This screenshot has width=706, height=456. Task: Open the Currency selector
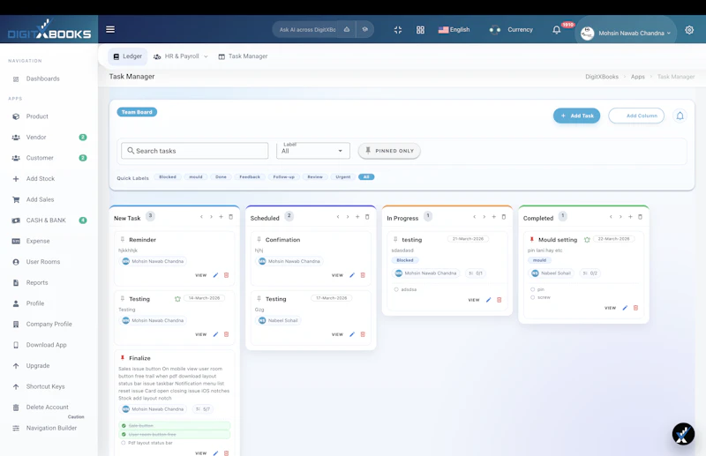pyautogui.click(x=511, y=30)
